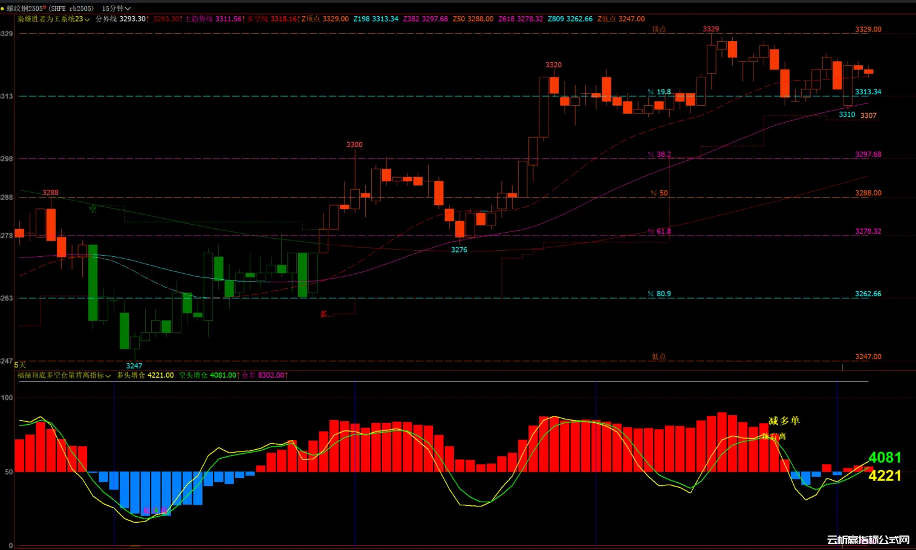This screenshot has height=550, width=916.
Task: Click the large green 4081 value label
Action: (x=885, y=458)
